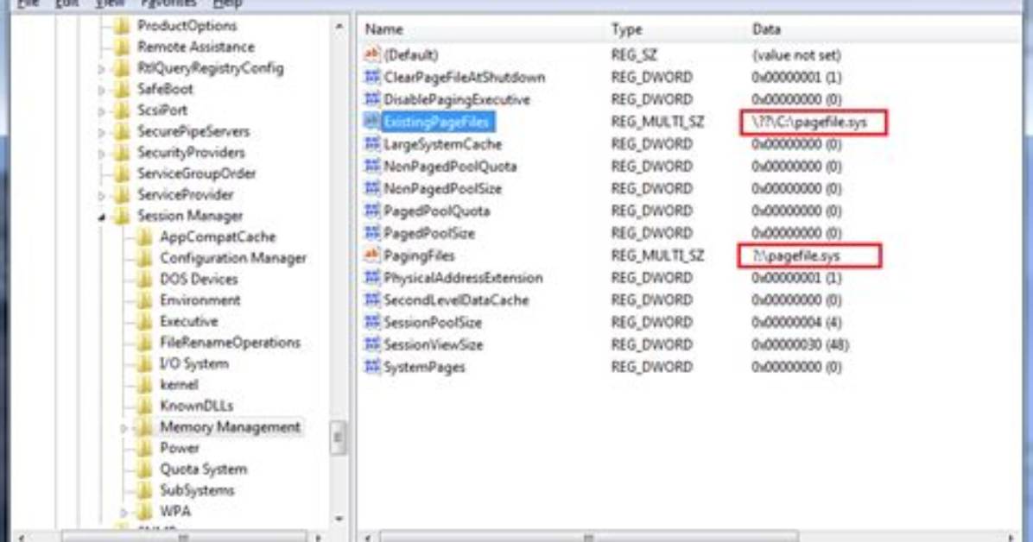Select the PagedPoolQuota DWORD icon
The height and width of the screenshot is (542, 1033).
click(x=372, y=211)
